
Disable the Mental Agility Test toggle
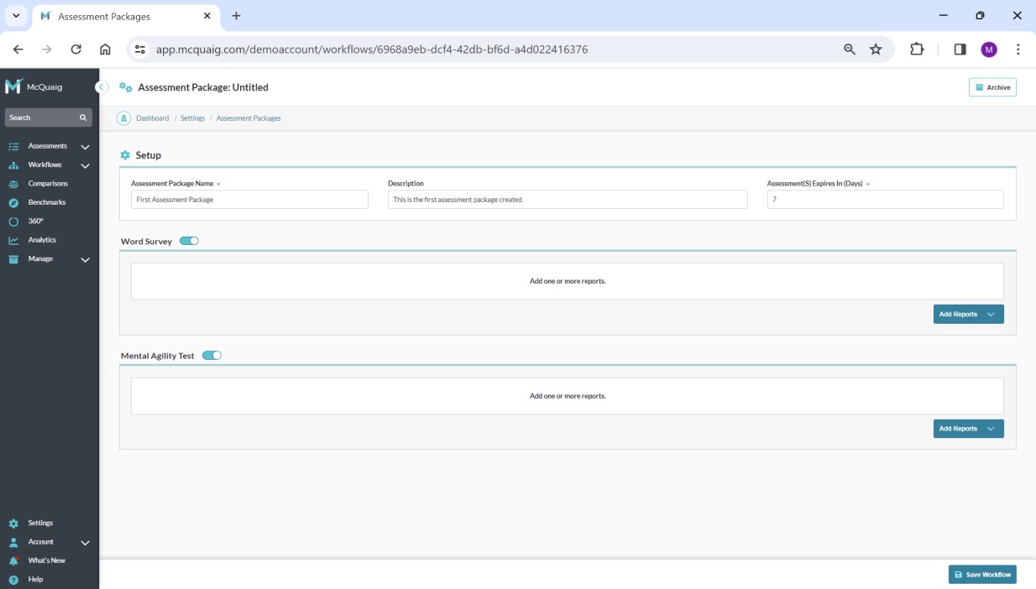tap(212, 356)
